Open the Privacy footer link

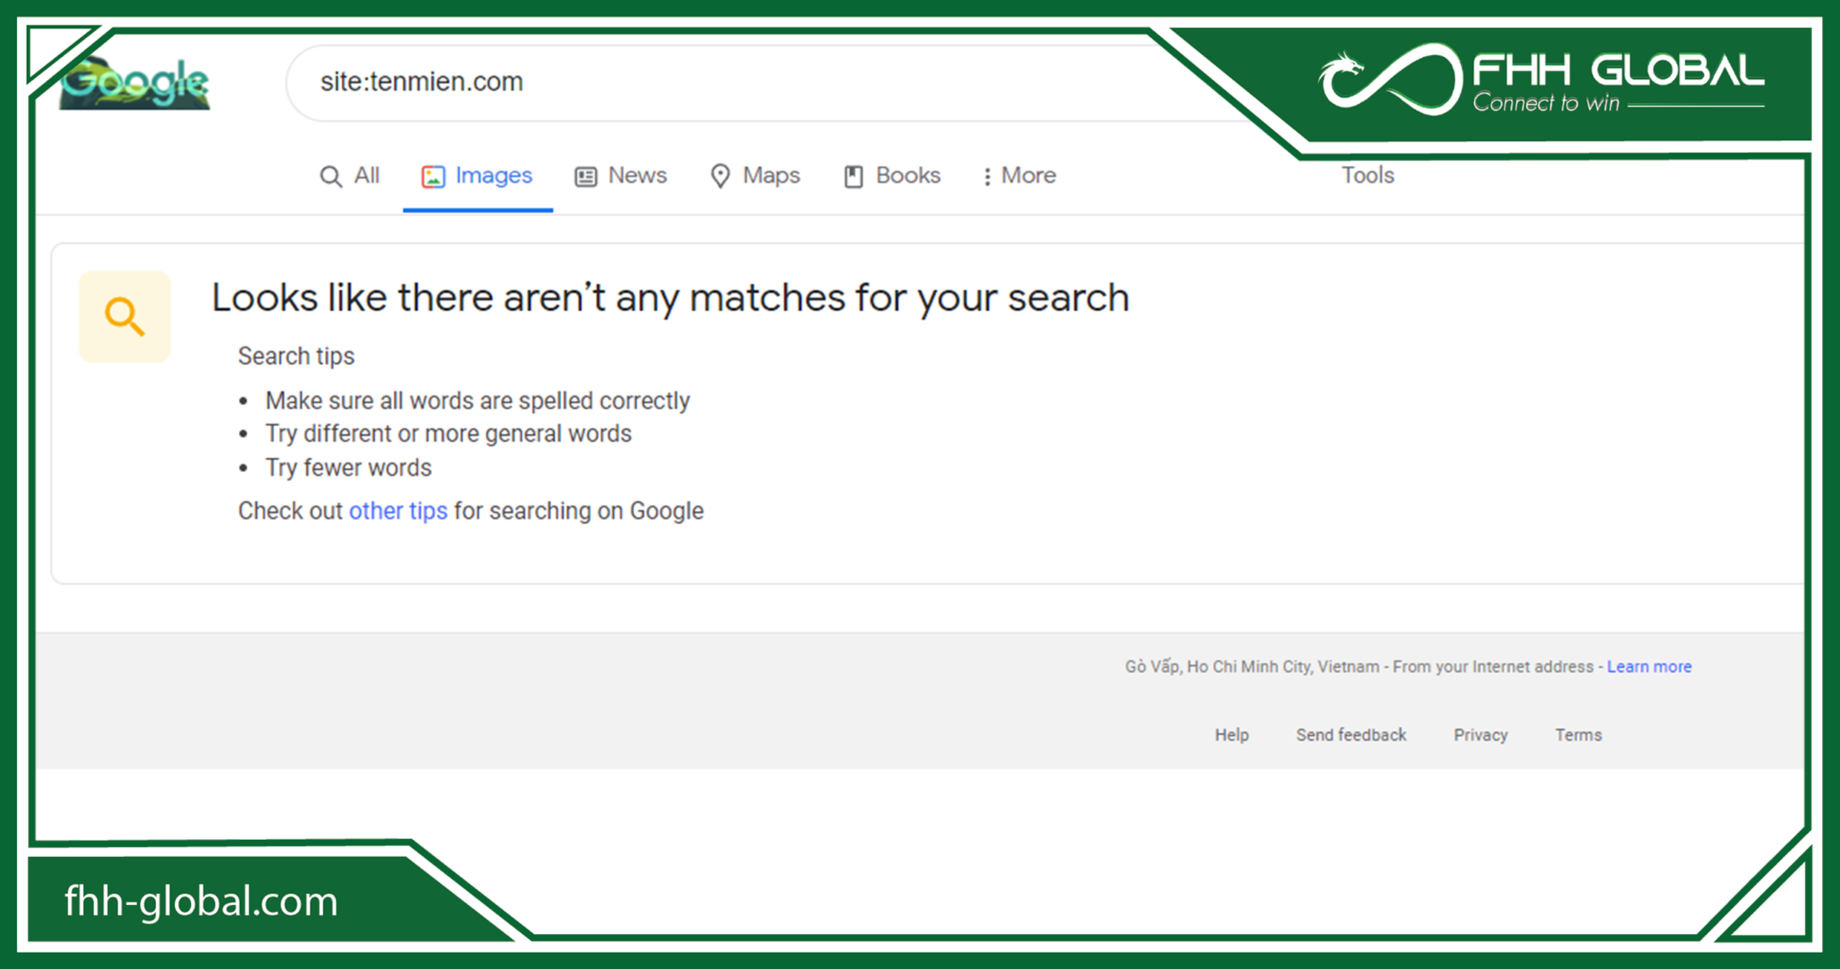click(x=1480, y=735)
